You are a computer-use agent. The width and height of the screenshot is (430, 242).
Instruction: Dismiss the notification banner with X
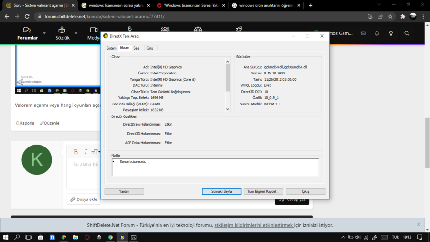tap(419, 224)
